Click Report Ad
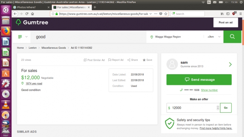 click(116, 60)
